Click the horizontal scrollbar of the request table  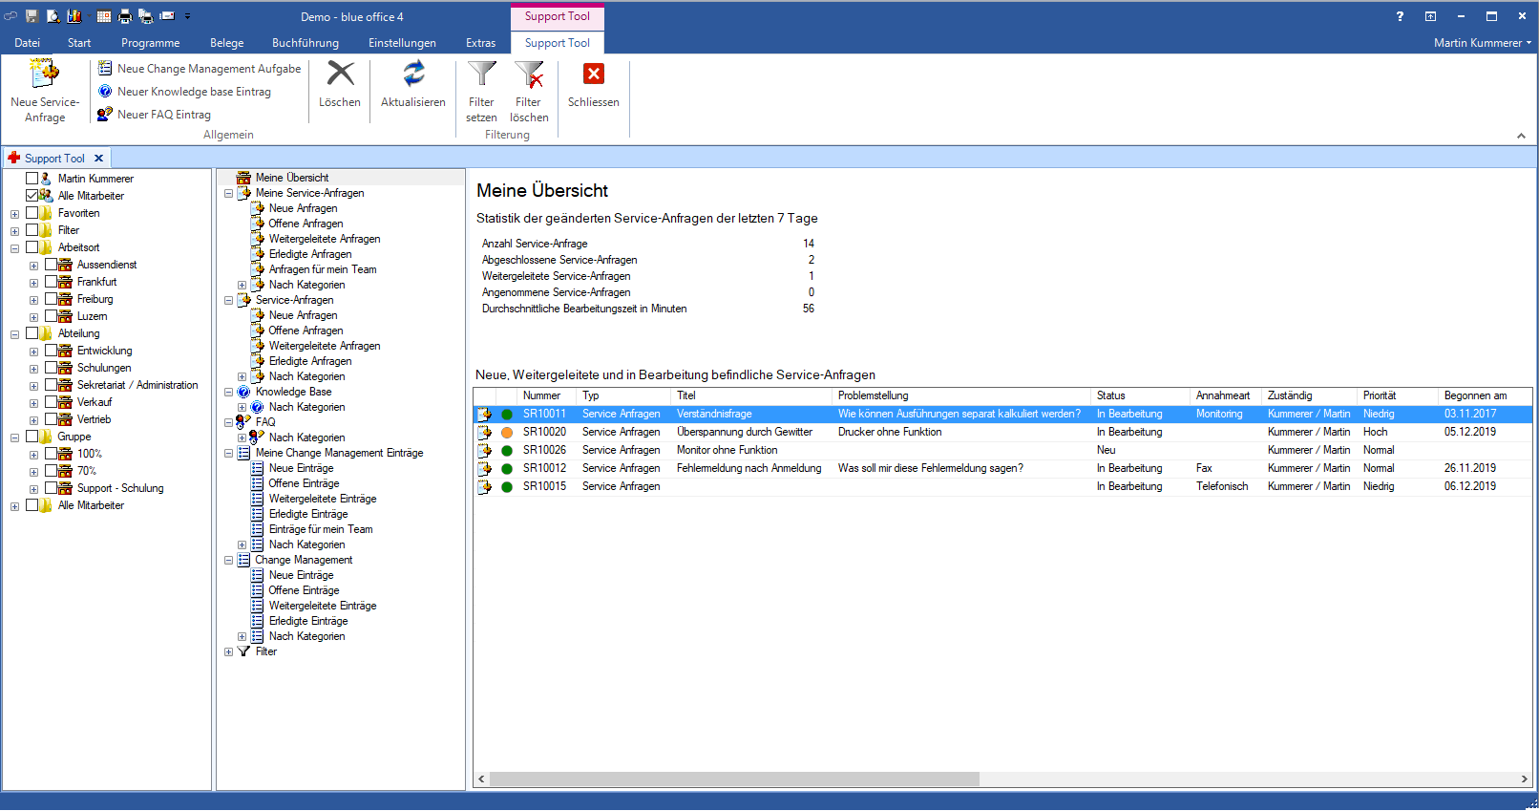(x=734, y=779)
